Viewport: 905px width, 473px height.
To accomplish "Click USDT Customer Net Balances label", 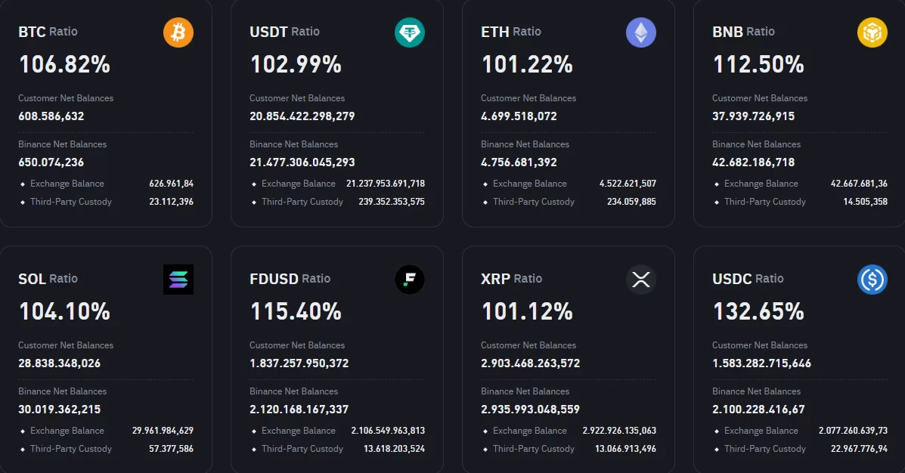I will [297, 98].
